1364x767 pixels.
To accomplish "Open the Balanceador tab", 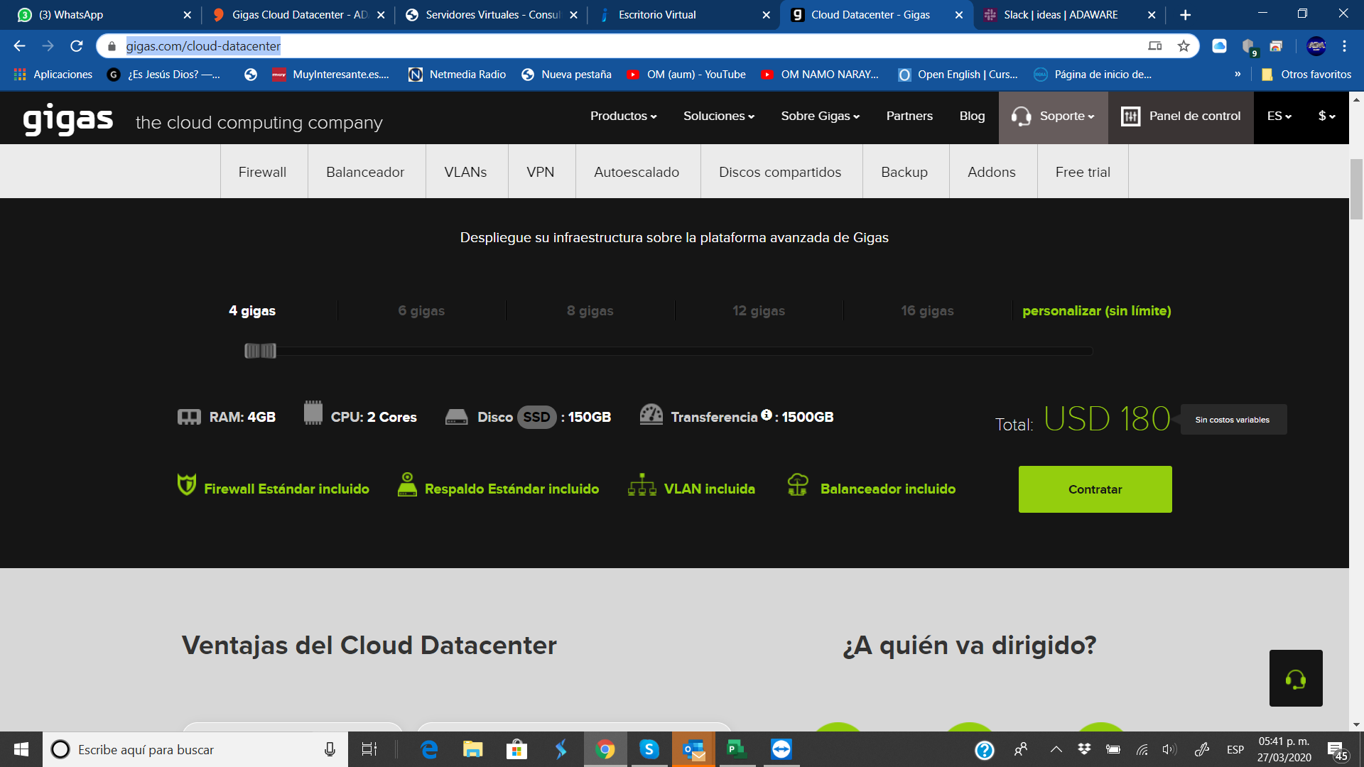I will [365, 172].
